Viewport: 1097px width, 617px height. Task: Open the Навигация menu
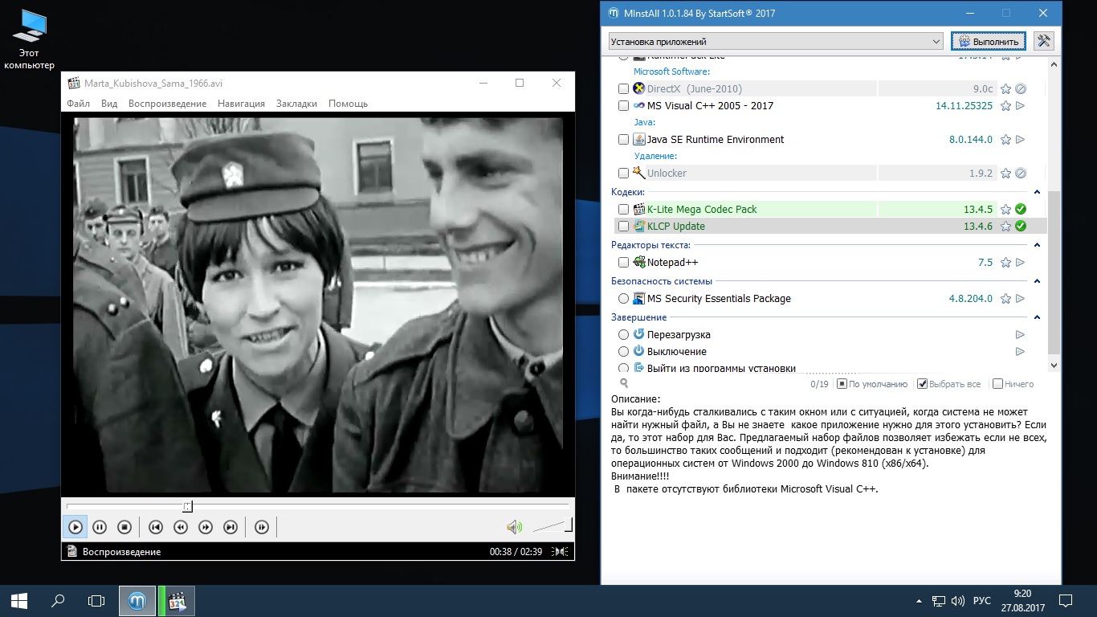point(241,104)
